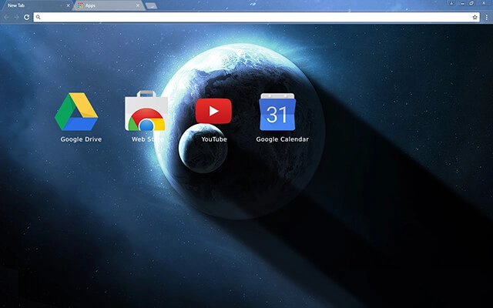Open a new tab with the new tab button
This screenshot has height=308, width=493.
151,5
